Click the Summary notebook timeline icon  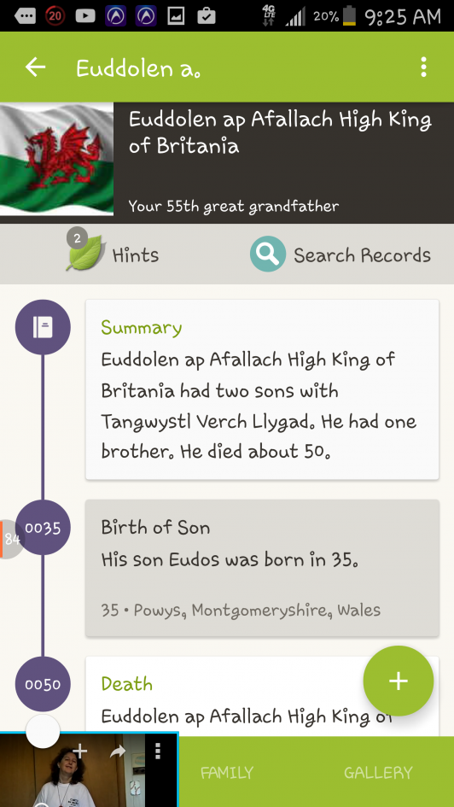click(43, 327)
